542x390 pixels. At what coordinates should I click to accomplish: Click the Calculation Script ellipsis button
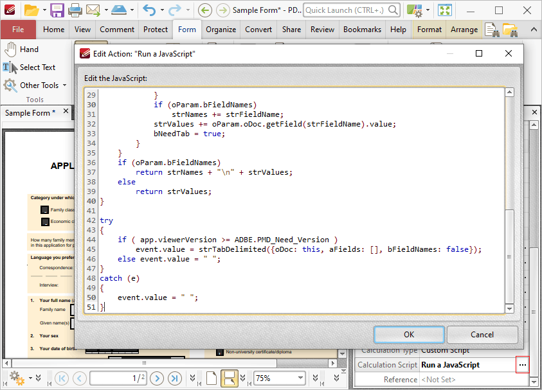pyautogui.click(x=522, y=365)
